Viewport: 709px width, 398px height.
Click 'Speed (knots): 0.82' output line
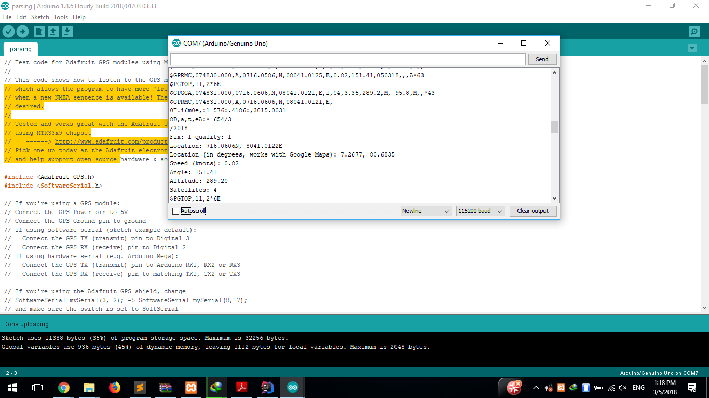tap(204, 163)
